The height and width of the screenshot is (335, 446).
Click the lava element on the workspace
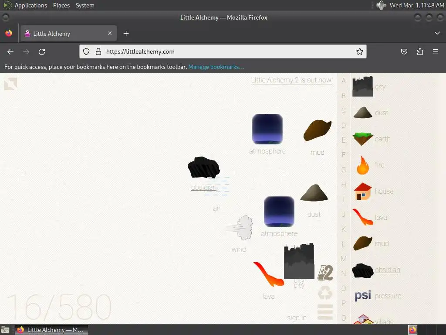tap(268, 274)
